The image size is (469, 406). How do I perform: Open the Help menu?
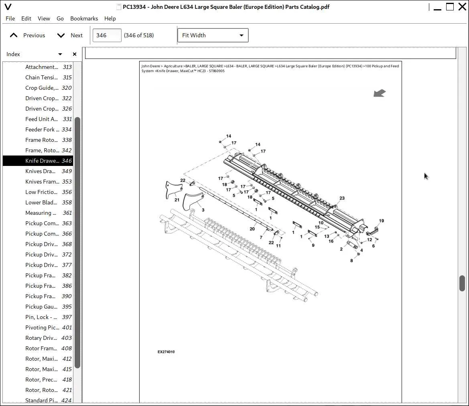(x=110, y=18)
